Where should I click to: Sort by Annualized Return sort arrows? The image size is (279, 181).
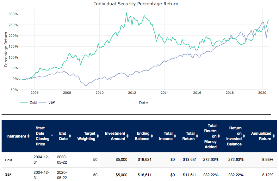(274, 136)
